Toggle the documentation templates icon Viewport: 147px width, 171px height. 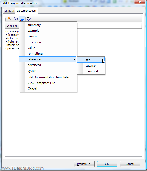tap(22, 19)
